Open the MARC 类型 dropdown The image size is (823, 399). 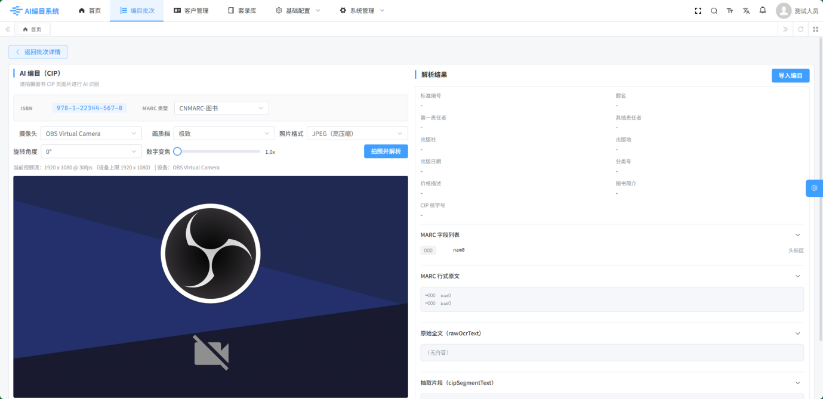pyautogui.click(x=221, y=108)
